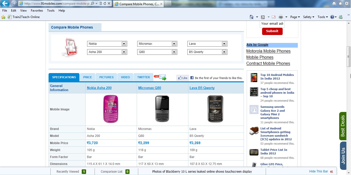Open the Train2Teach-Online favorite link
Image resolution: width=351 pixels, height=175 pixels.
pyautogui.click(x=24, y=17)
